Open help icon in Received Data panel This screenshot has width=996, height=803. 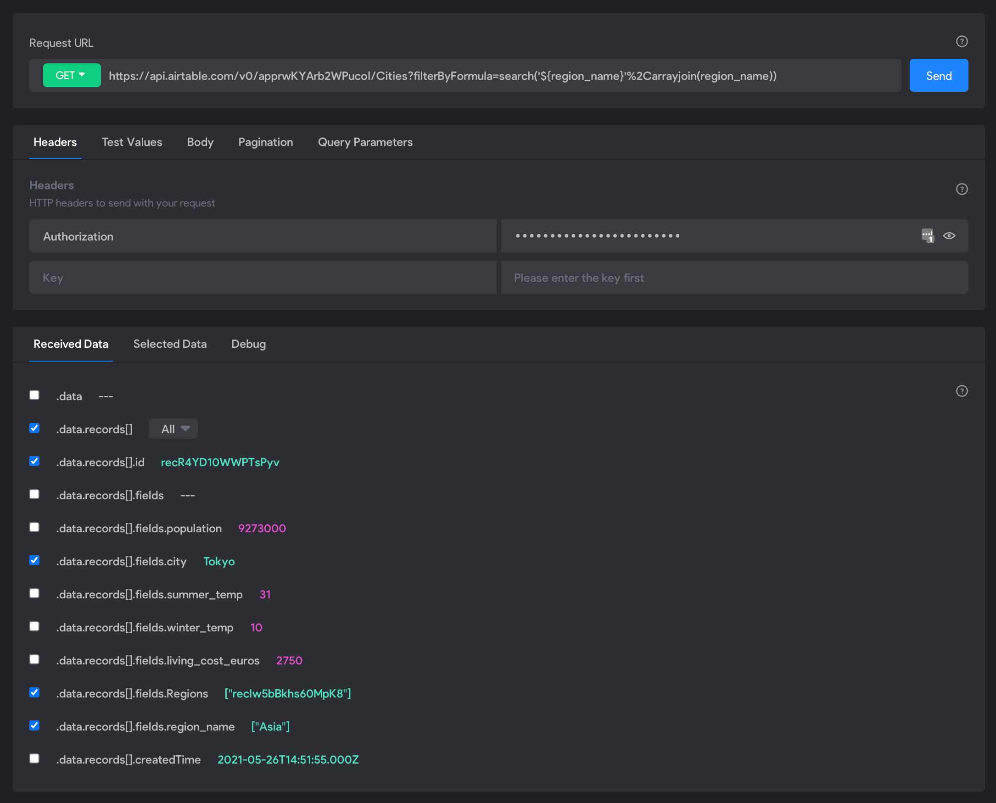tap(962, 391)
